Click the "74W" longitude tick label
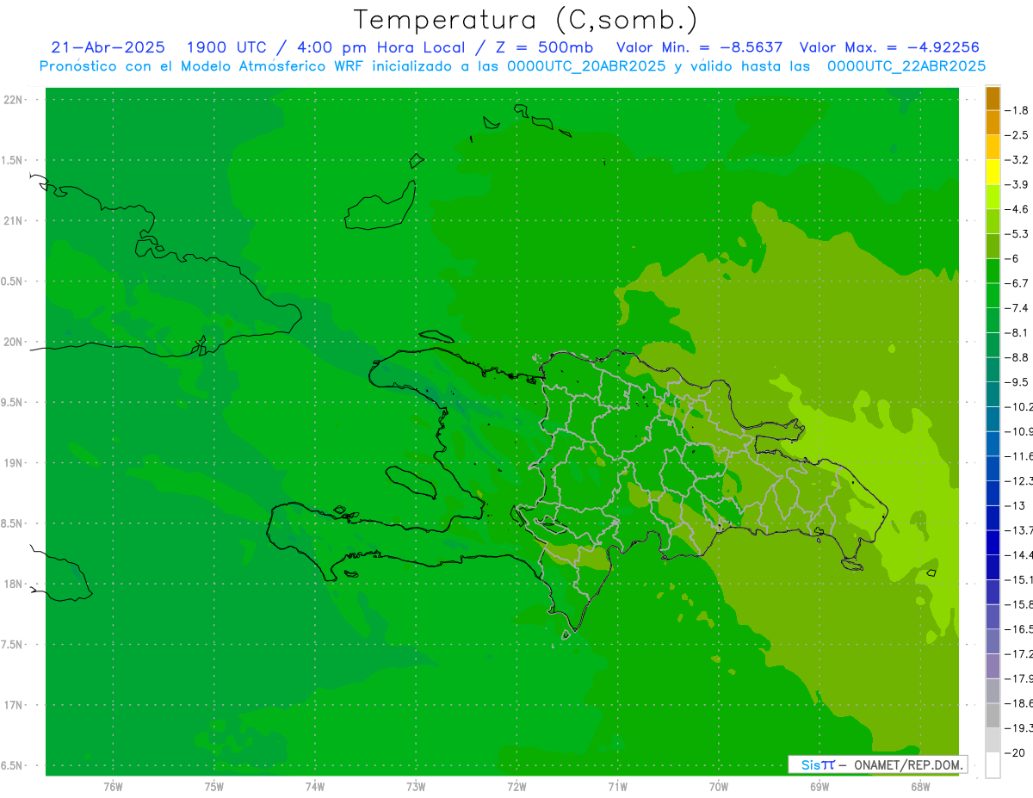 [x=315, y=787]
